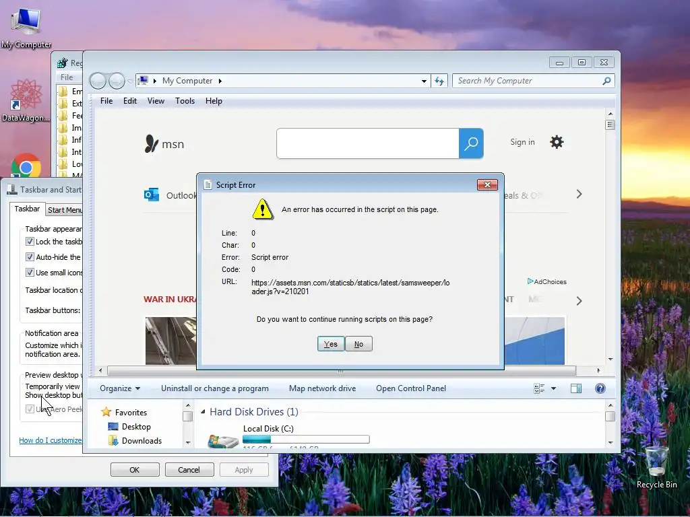The height and width of the screenshot is (517, 690).
Task: Click the msn butterfly logo
Action: [x=151, y=144]
